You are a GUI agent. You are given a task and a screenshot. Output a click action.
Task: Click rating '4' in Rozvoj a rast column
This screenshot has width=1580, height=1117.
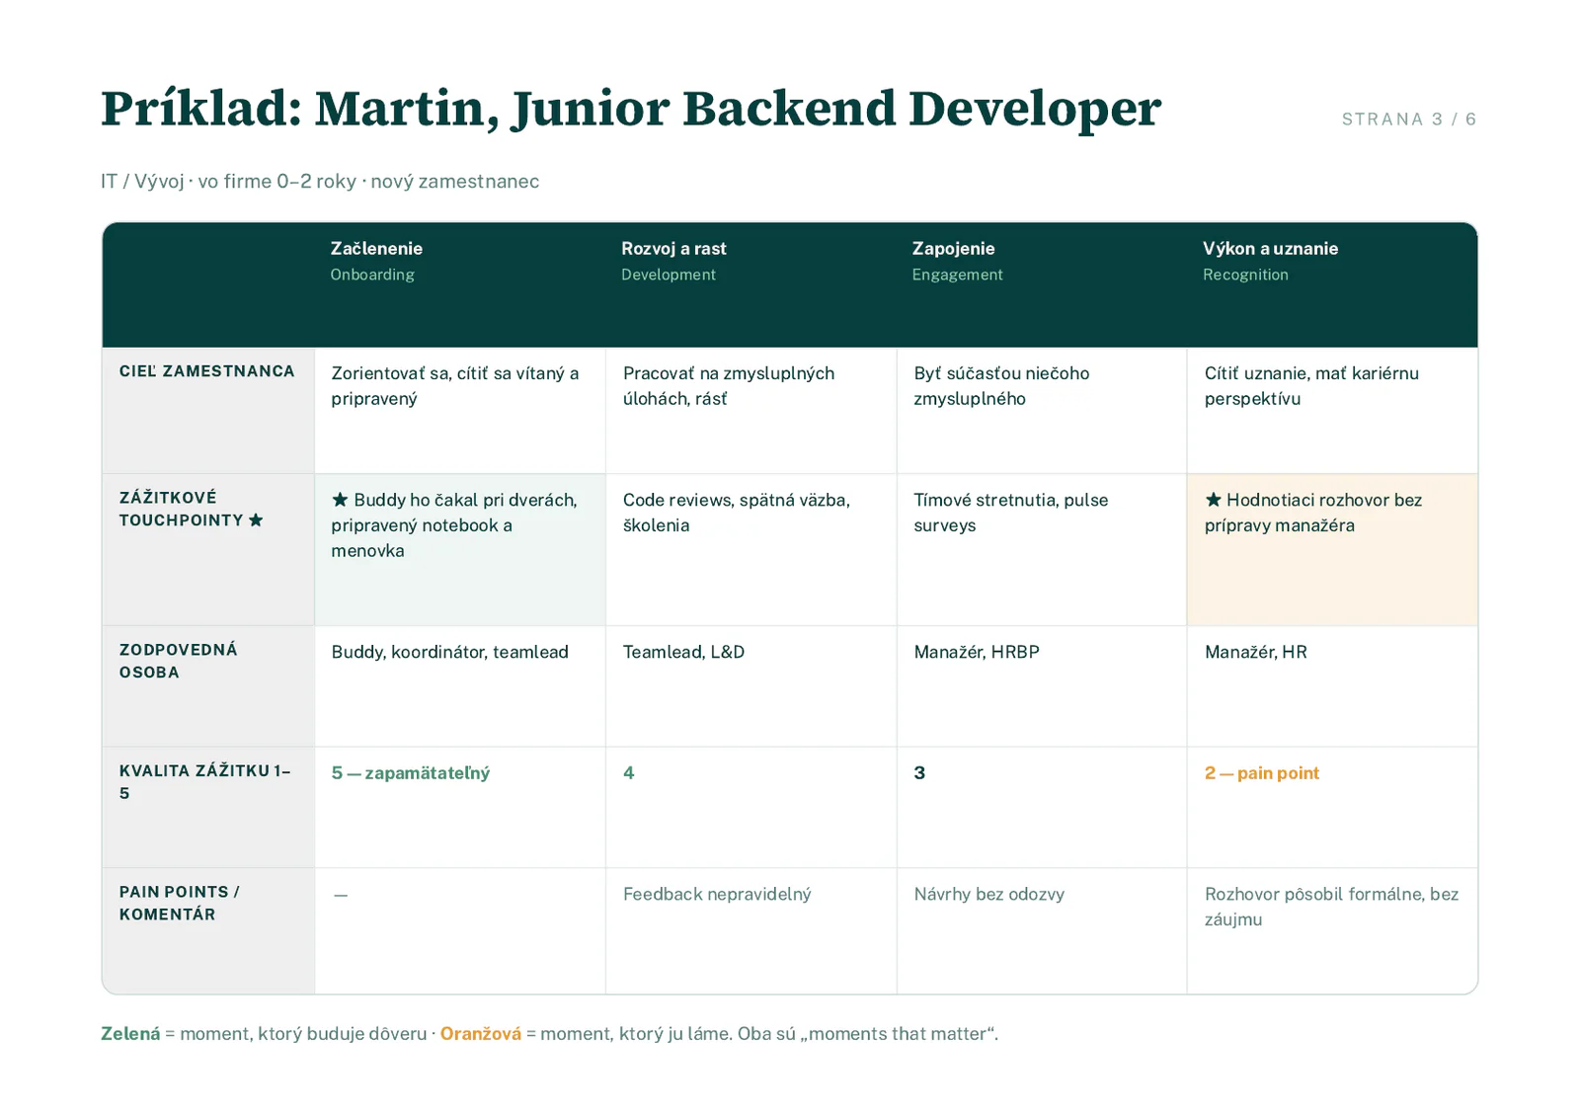[x=629, y=773]
